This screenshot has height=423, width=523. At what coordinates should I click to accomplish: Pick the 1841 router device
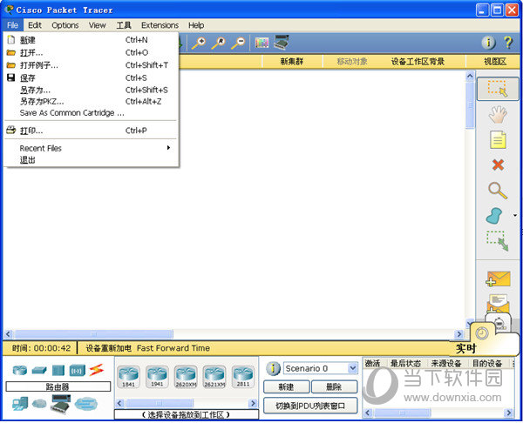click(x=128, y=377)
